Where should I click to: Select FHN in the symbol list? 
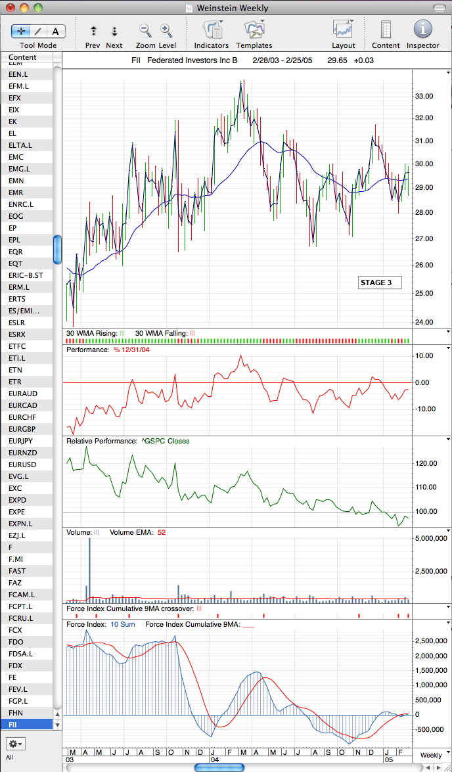(x=26, y=712)
